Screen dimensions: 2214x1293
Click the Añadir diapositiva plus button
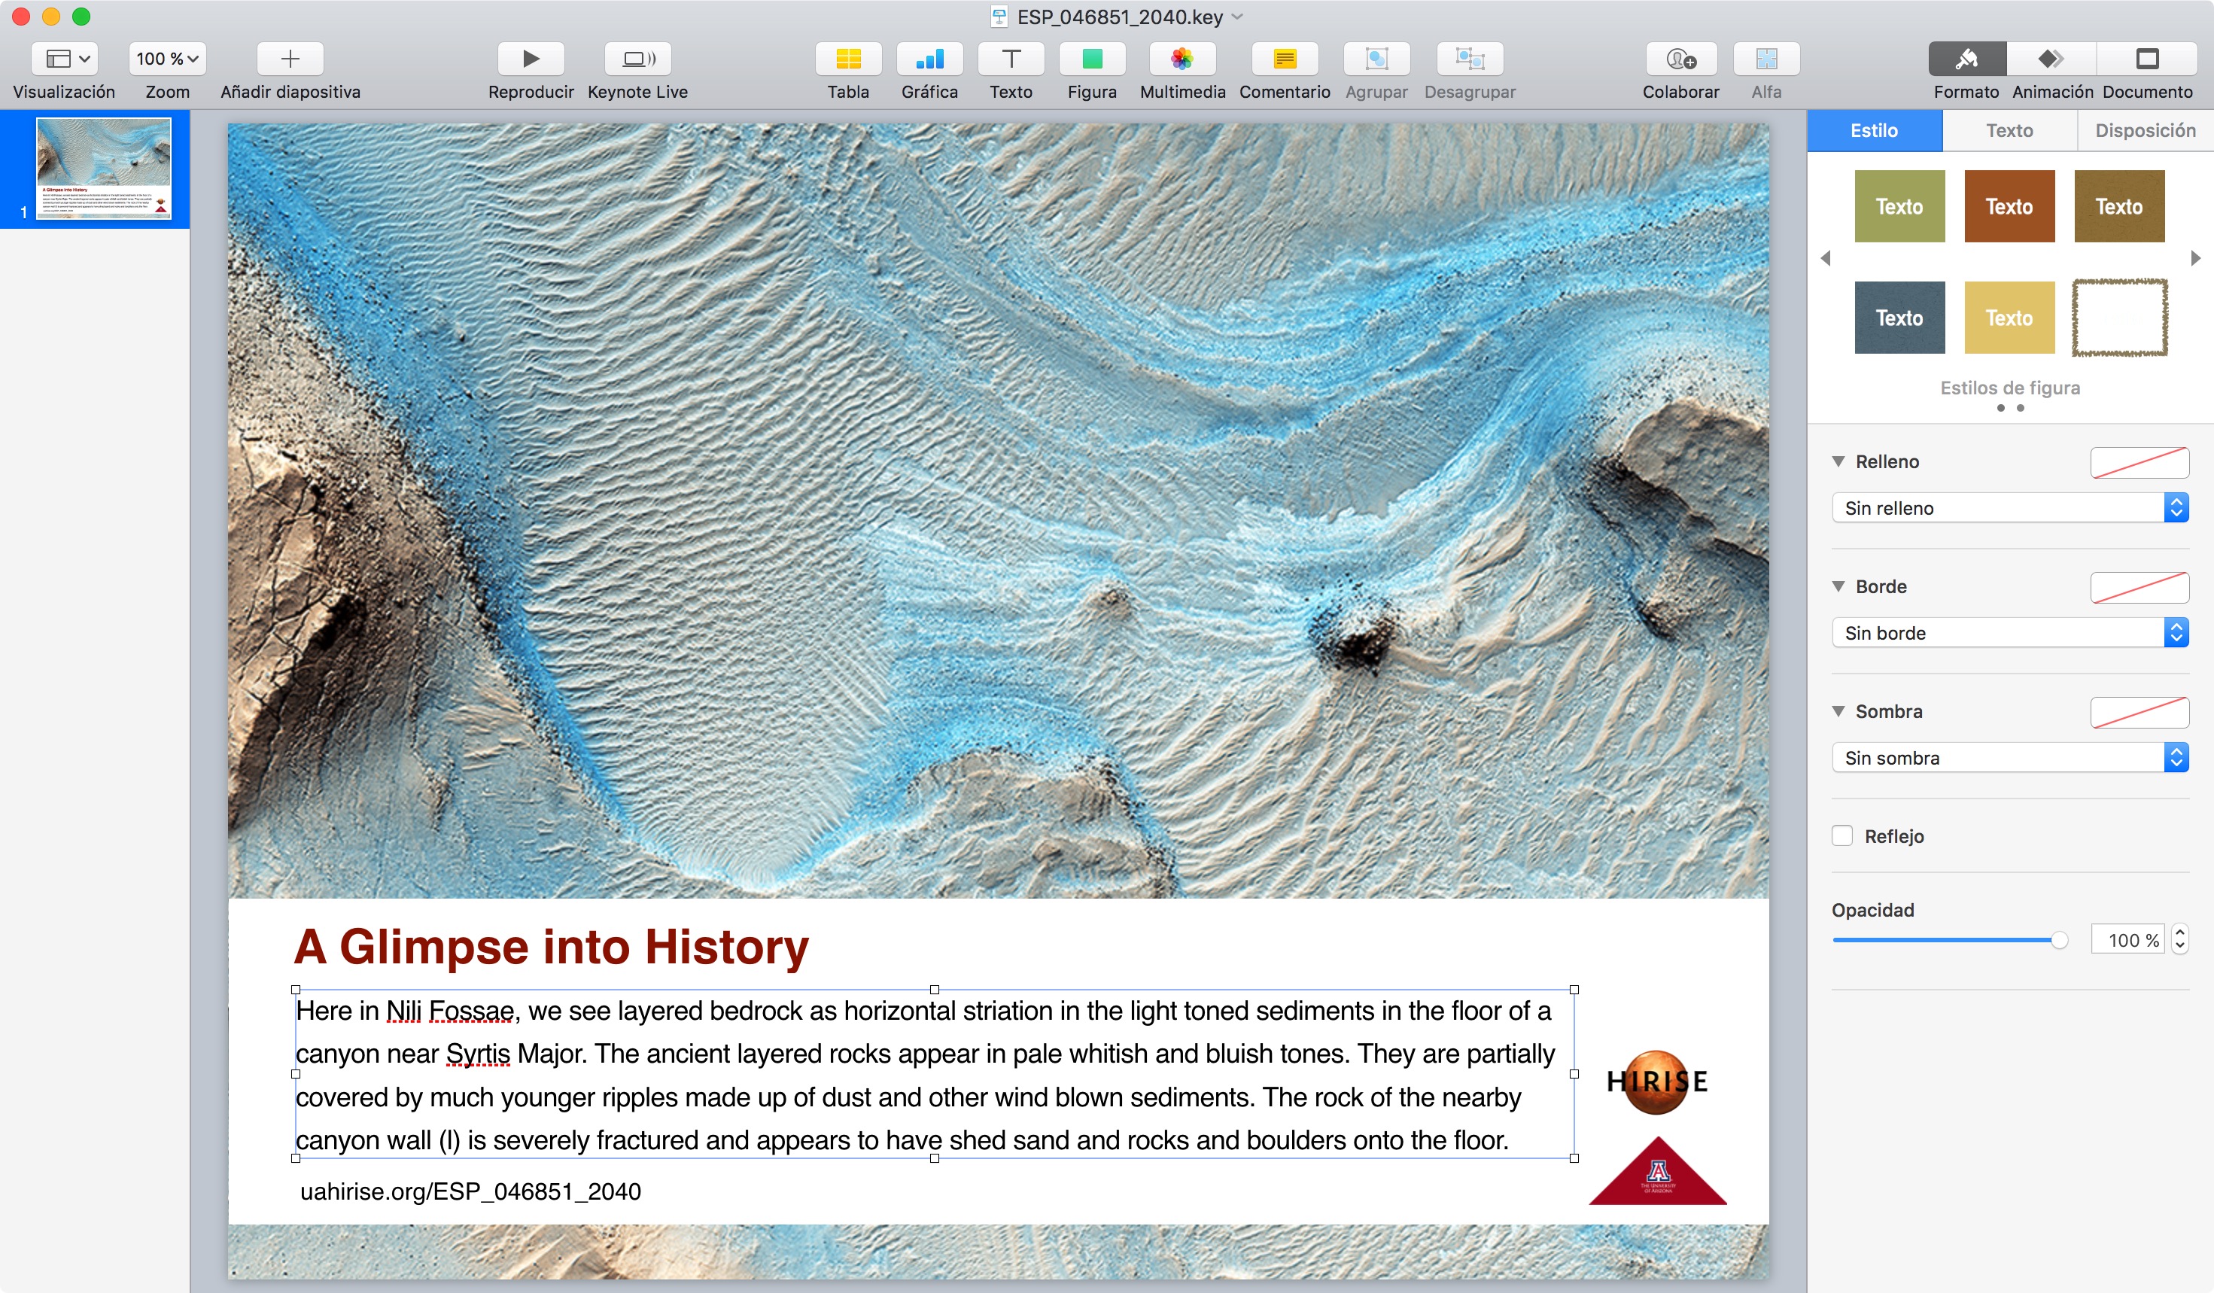point(290,58)
